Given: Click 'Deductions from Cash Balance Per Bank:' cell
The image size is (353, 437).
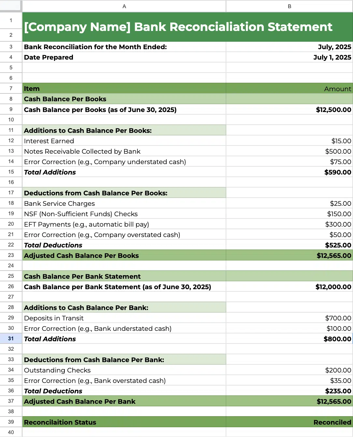Looking at the screenshot, I should [124, 359].
